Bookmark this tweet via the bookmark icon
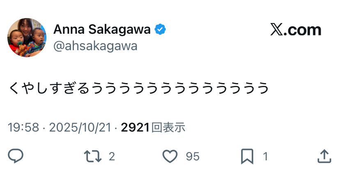Screen dimensions: 340x178 tap(247, 156)
